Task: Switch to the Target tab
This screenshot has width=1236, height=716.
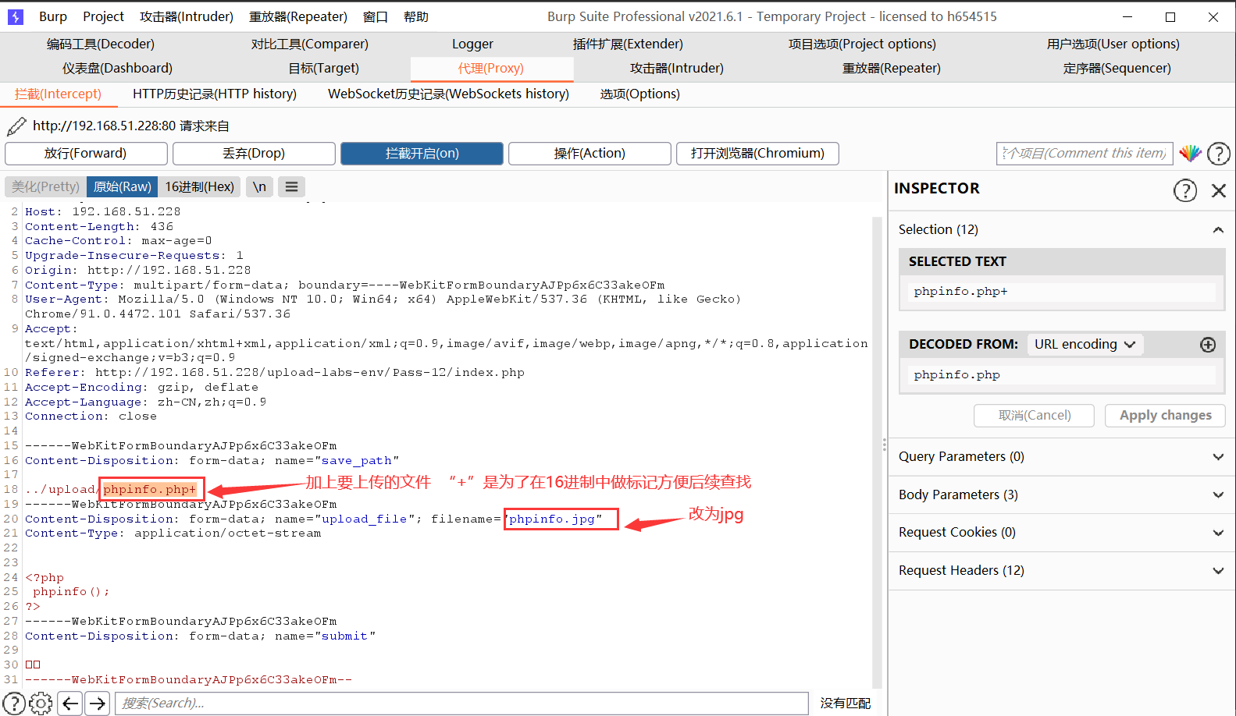Action: click(x=324, y=68)
